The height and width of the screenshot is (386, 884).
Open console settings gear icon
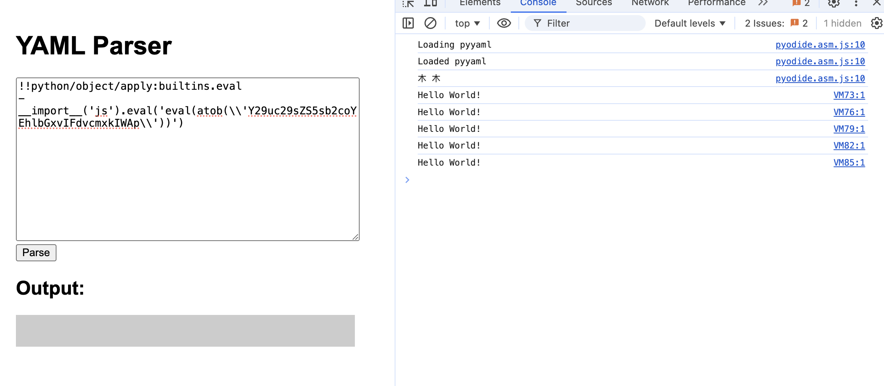[876, 23]
